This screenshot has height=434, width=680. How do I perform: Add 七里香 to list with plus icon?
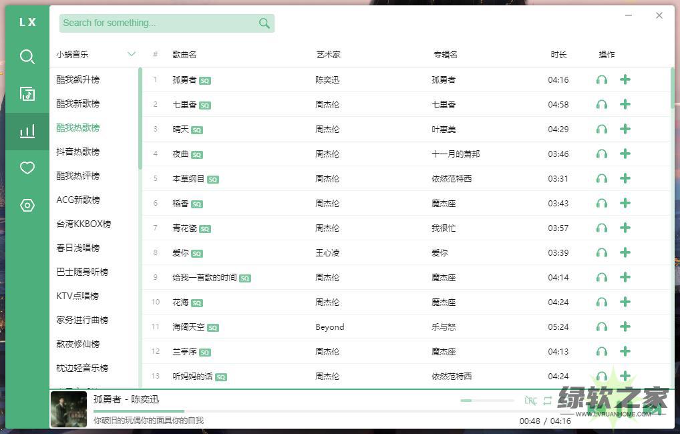tap(625, 105)
